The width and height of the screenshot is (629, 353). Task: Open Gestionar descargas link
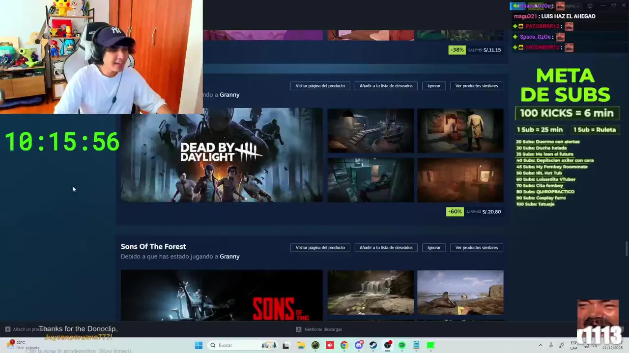click(x=323, y=329)
